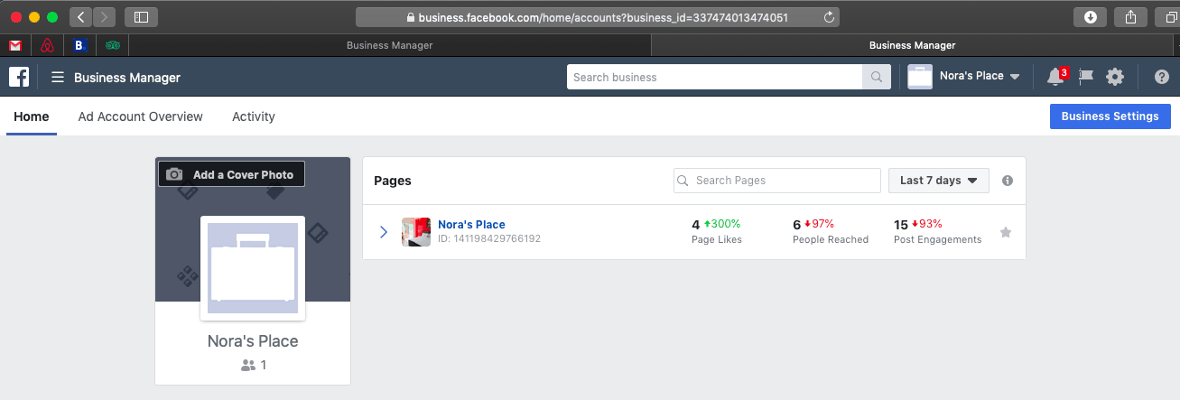Click the flag icon in the header

(x=1086, y=77)
